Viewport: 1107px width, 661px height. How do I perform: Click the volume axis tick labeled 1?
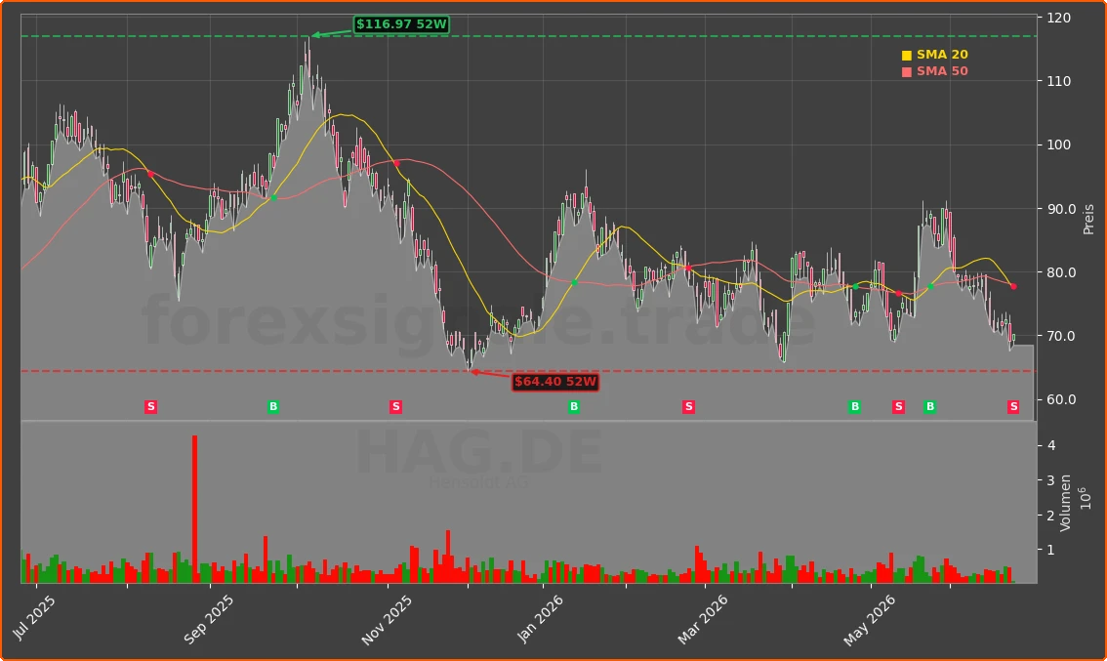tap(1051, 550)
